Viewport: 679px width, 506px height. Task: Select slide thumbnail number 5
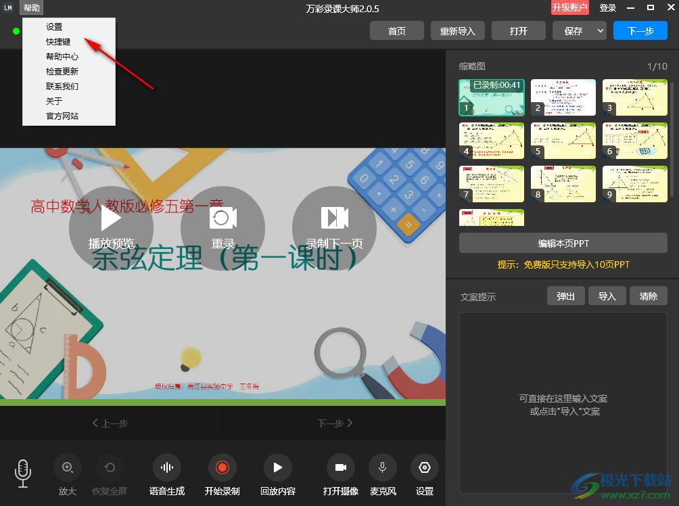(563, 141)
